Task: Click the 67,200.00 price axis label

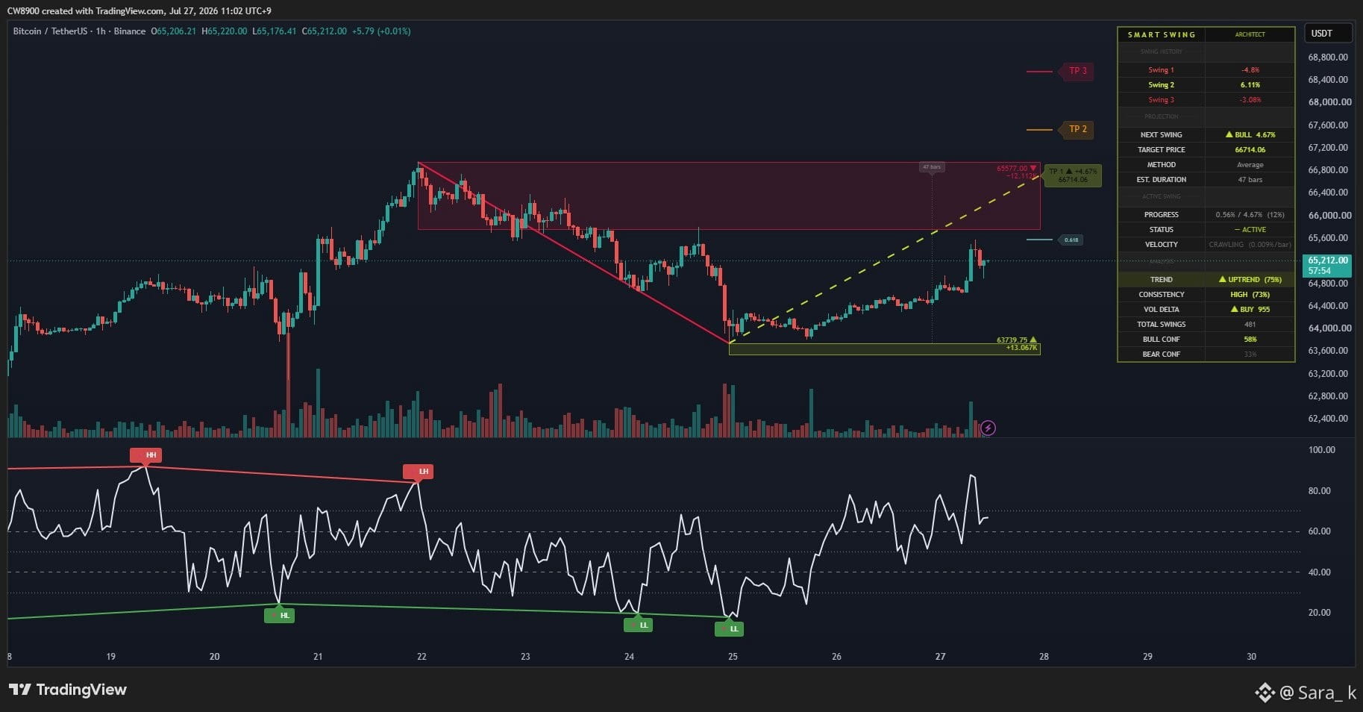Action: (x=1328, y=148)
